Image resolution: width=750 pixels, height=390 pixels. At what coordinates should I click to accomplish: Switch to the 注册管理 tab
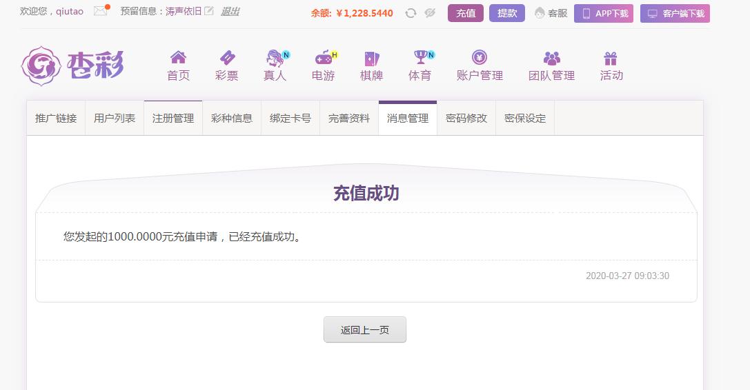point(173,118)
